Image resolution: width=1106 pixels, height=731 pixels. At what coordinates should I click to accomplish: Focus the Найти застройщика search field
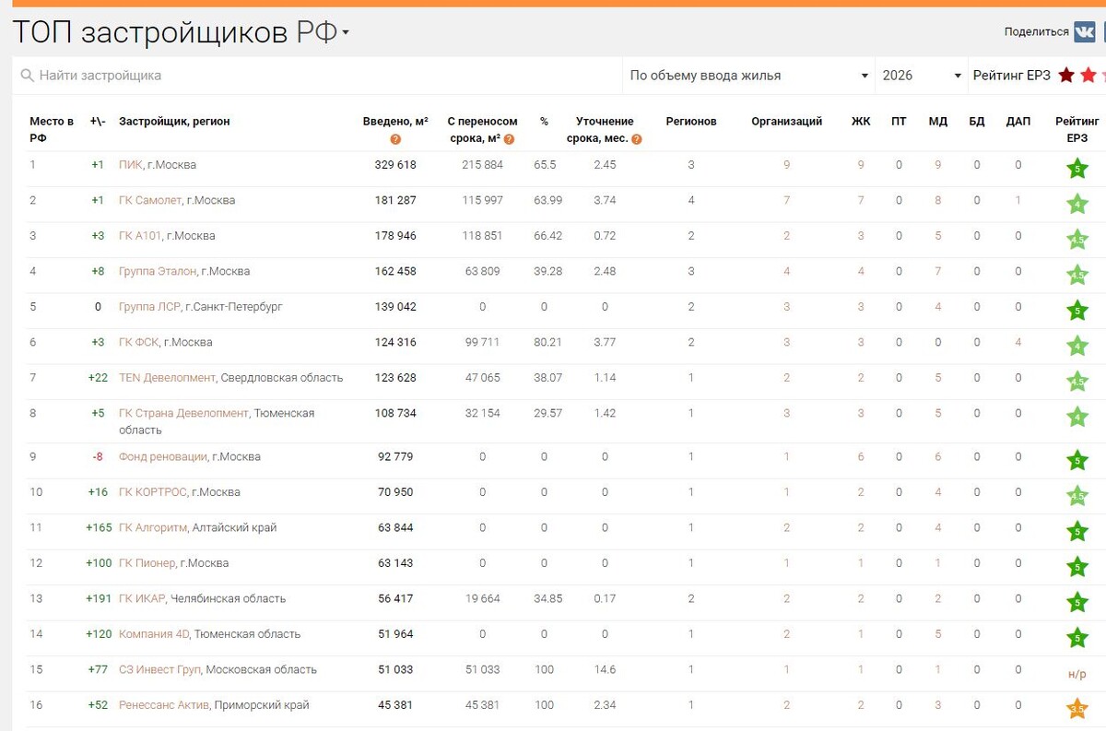318,76
